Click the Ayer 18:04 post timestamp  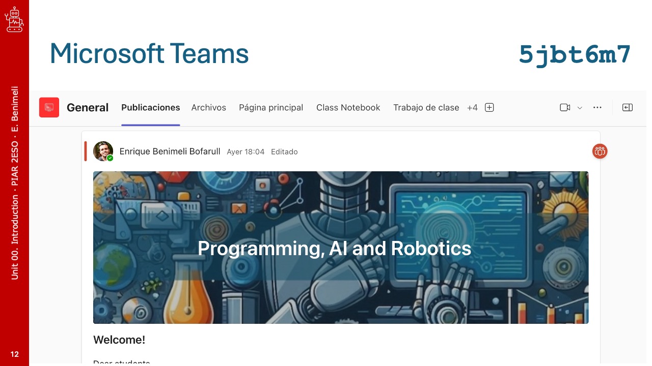[246, 151]
